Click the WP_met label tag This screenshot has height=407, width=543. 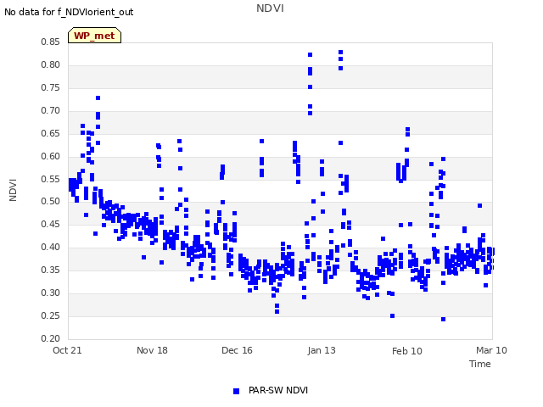pyautogui.click(x=94, y=36)
